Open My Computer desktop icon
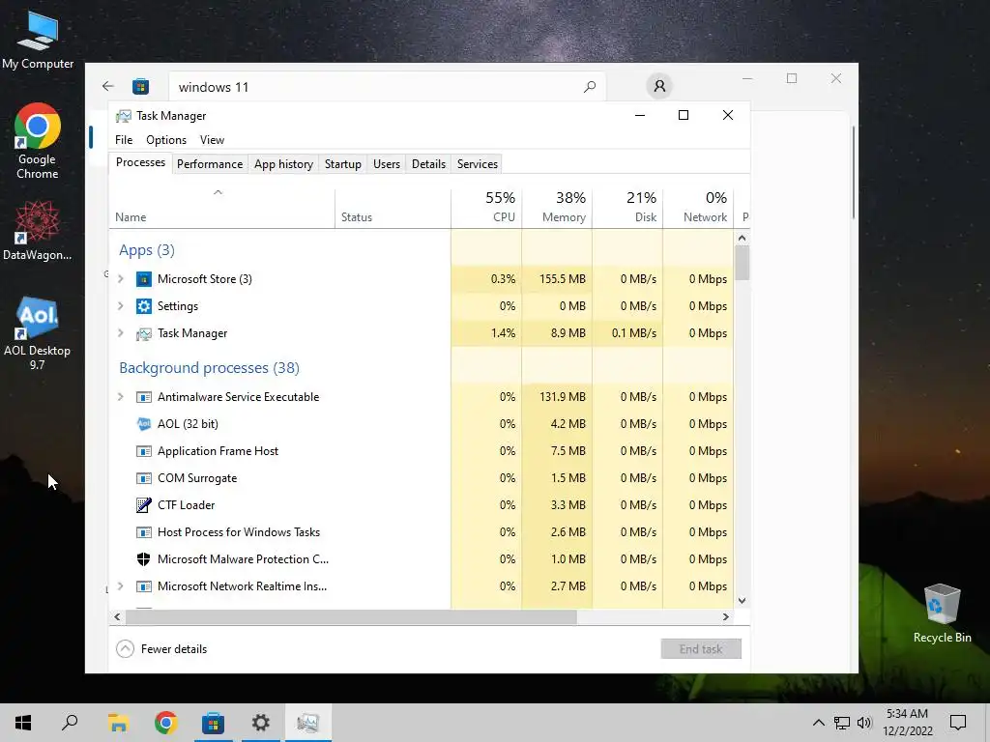Screen dimensions: 990x742 click(x=38, y=39)
